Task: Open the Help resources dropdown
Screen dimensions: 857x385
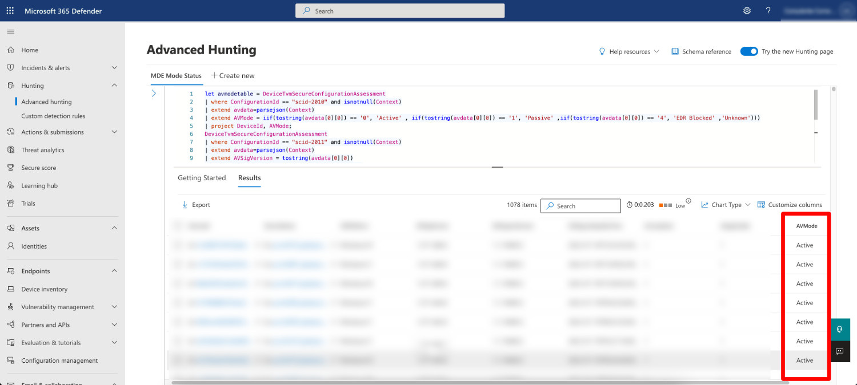Action: click(629, 51)
